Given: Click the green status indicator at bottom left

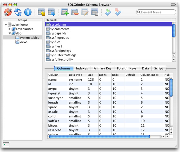Looking at the screenshot, I should click(5, 144).
